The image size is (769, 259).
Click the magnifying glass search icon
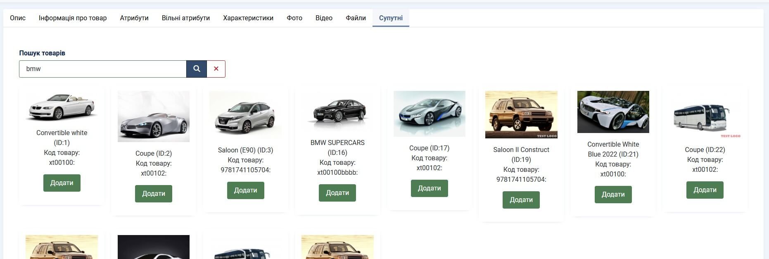pos(197,69)
